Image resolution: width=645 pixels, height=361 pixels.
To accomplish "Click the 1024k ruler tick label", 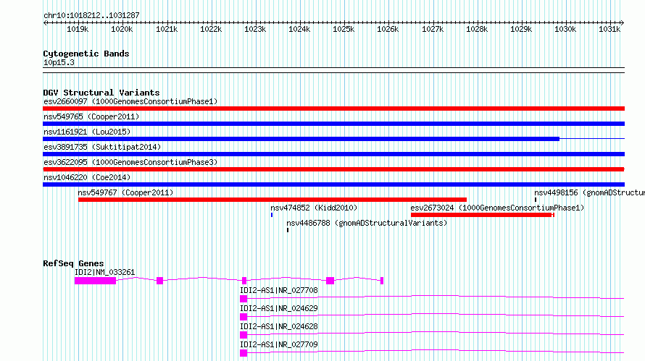I will click(x=299, y=29).
